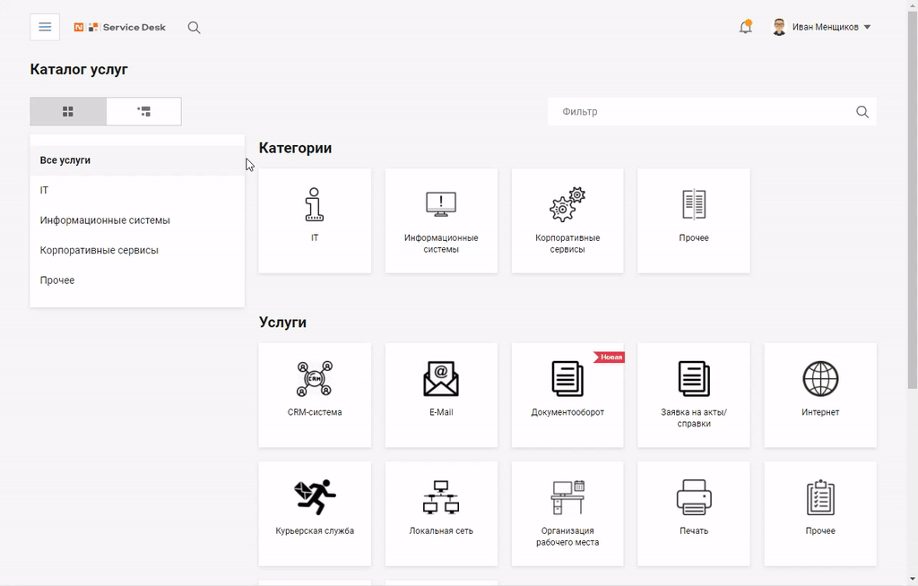Image resolution: width=918 pixels, height=586 pixels.
Task: Open the Корпоративные сервисы category tile
Action: coord(567,220)
